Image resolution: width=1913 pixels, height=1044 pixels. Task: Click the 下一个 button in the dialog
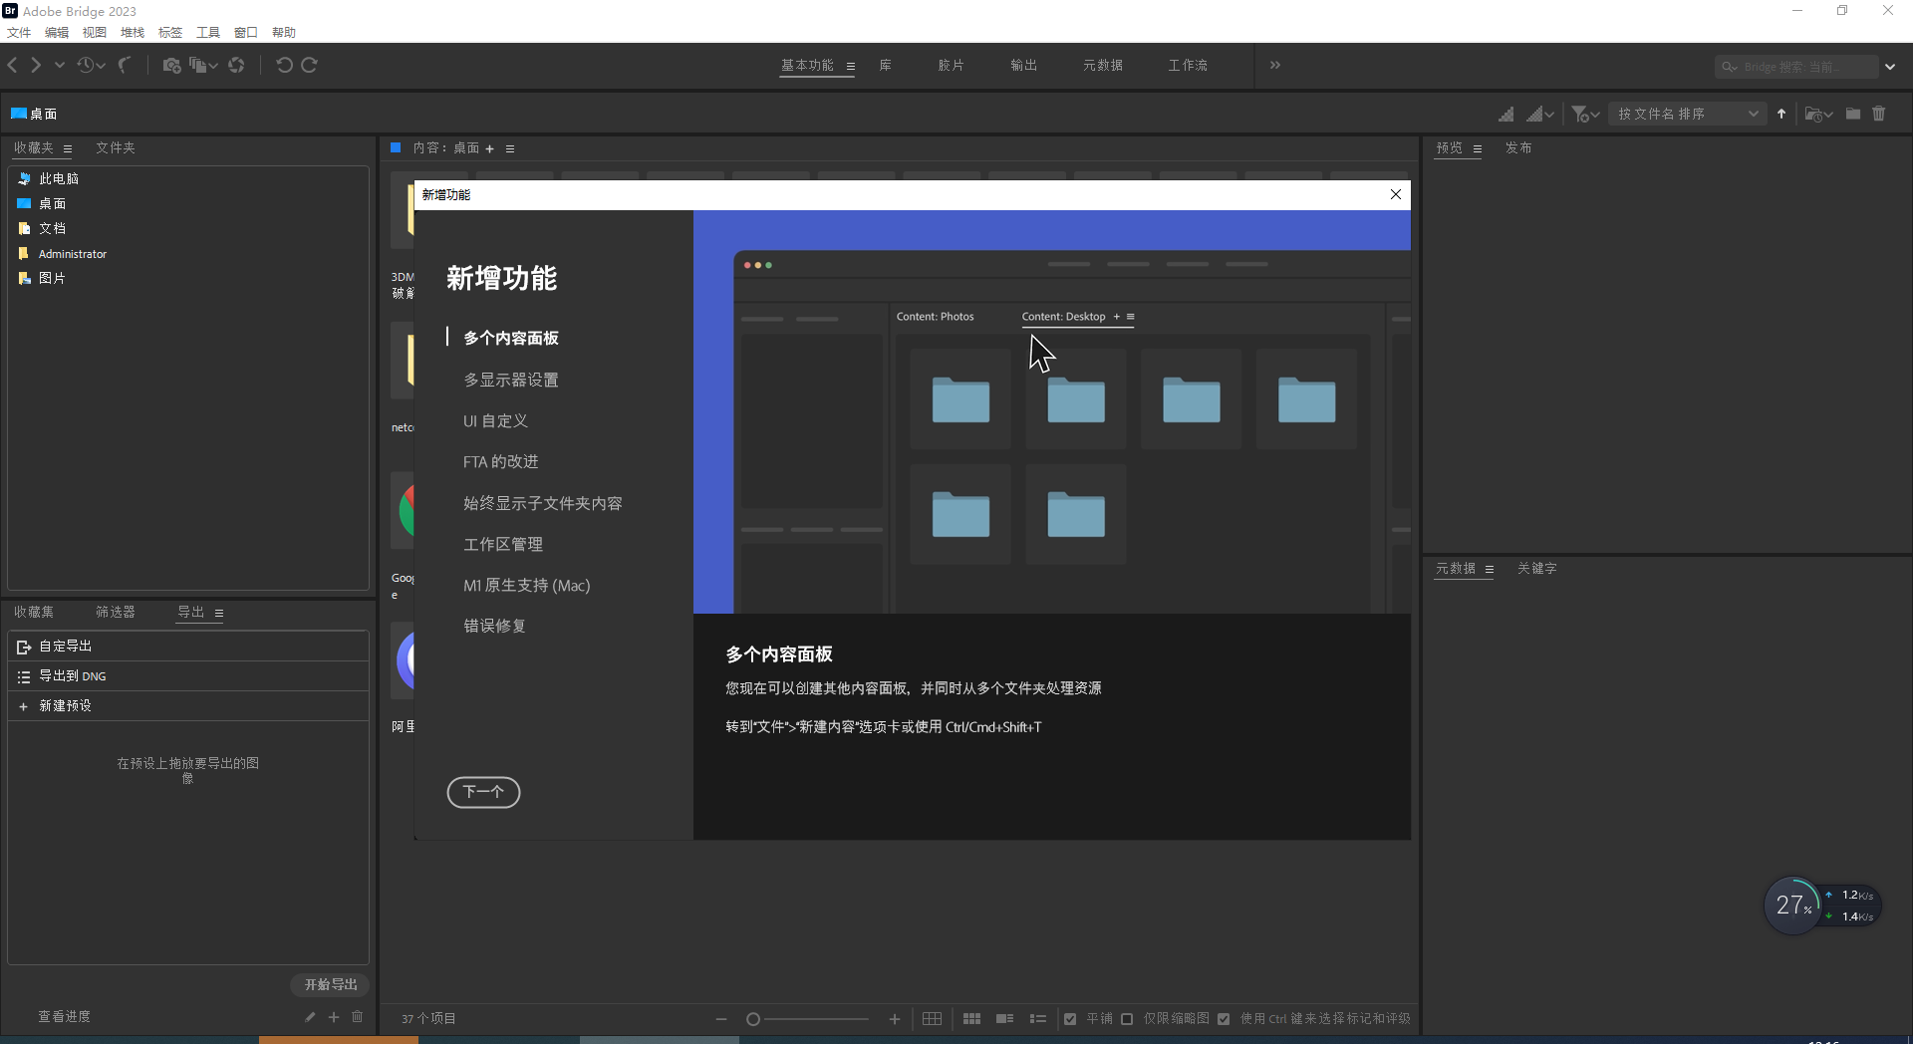tap(483, 793)
